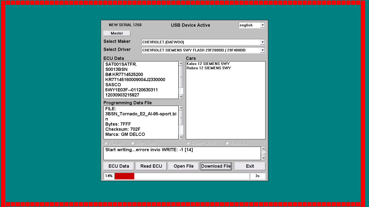Viewport: 369px width, 207px height.
Task: Click the USB Device Active status text
Action: pyautogui.click(x=190, y=25)
